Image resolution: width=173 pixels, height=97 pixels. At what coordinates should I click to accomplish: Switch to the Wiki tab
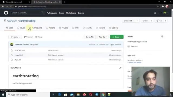(x=75, y=28)
